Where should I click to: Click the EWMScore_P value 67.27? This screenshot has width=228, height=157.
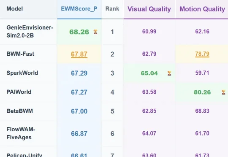coord(79,92)
